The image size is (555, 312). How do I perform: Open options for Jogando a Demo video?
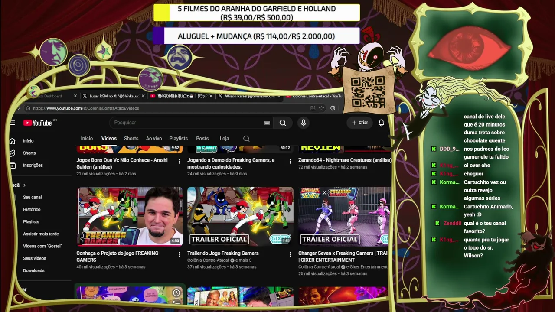[290, 161]
